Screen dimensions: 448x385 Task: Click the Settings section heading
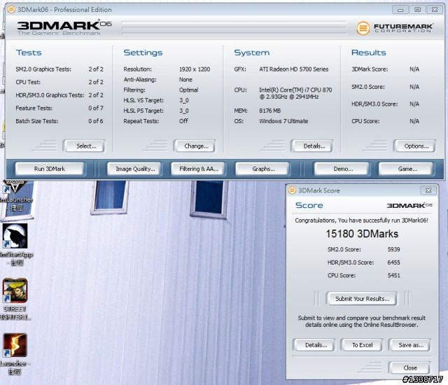tap(143, 52)
